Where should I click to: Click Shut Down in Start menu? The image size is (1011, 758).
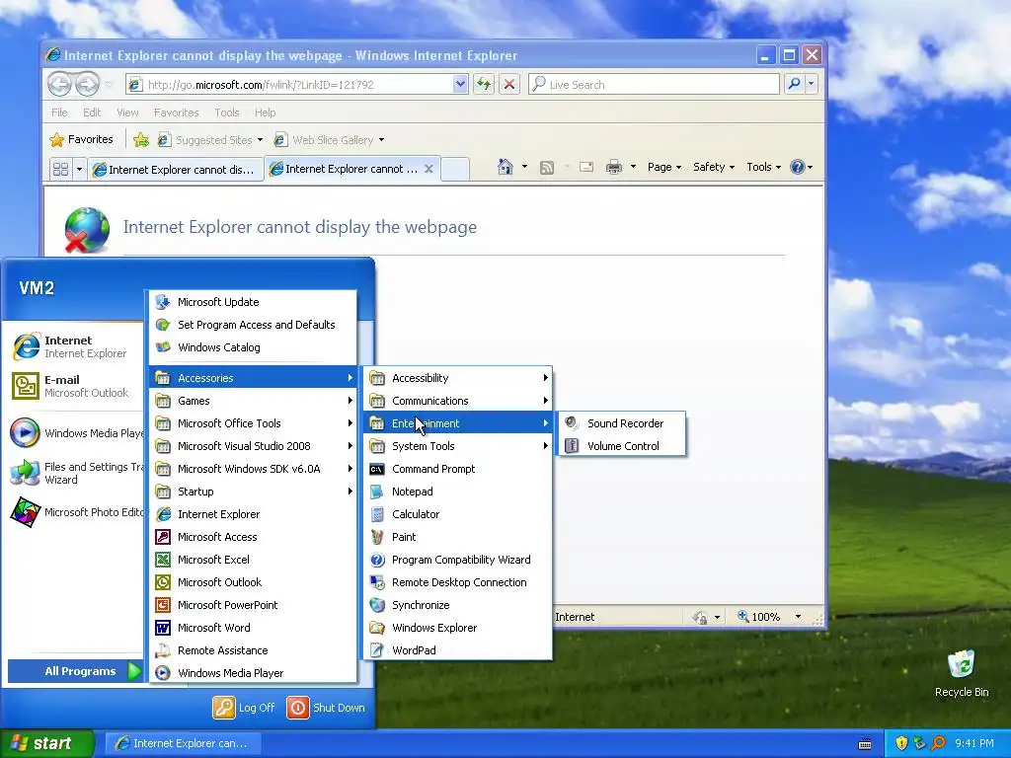coord(326,707)
